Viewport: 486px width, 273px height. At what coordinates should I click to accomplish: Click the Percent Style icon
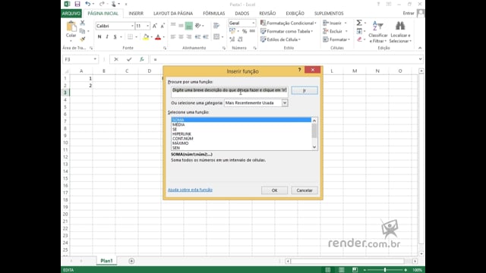point(245,31)
